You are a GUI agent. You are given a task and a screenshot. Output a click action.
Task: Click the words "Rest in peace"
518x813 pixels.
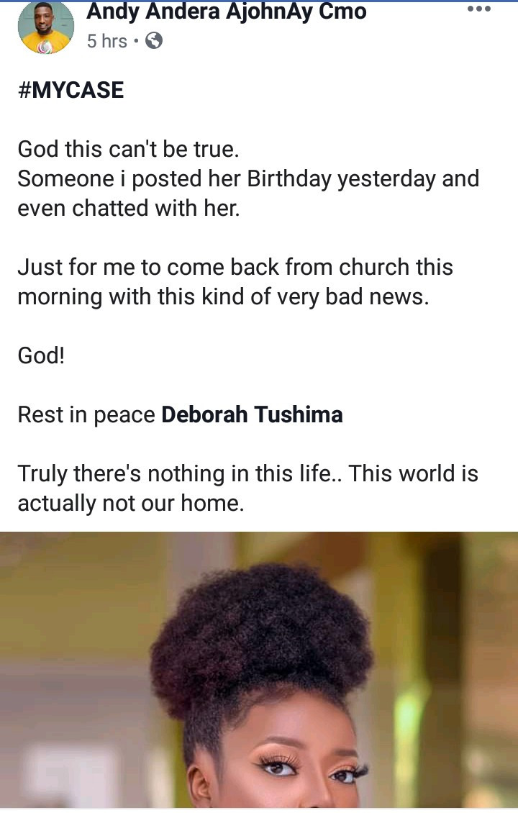tap(86, 414)
